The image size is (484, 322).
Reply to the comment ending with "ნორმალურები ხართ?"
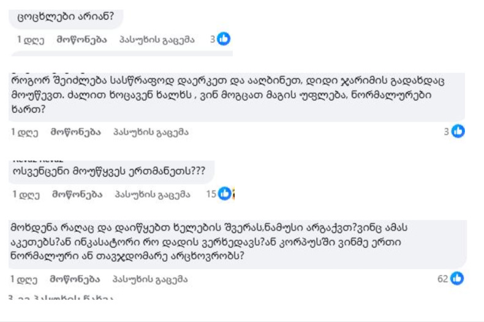pos(151,132)
